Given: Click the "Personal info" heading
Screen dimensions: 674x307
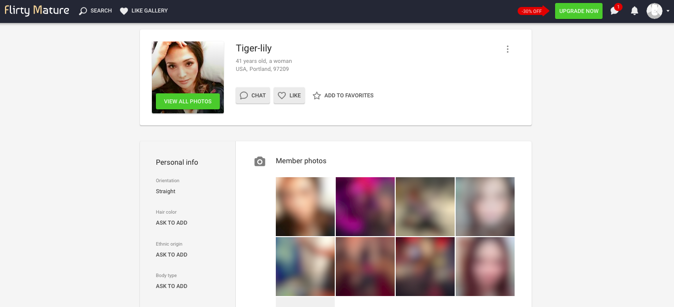Looking at the screenshot, I should 177,162.
